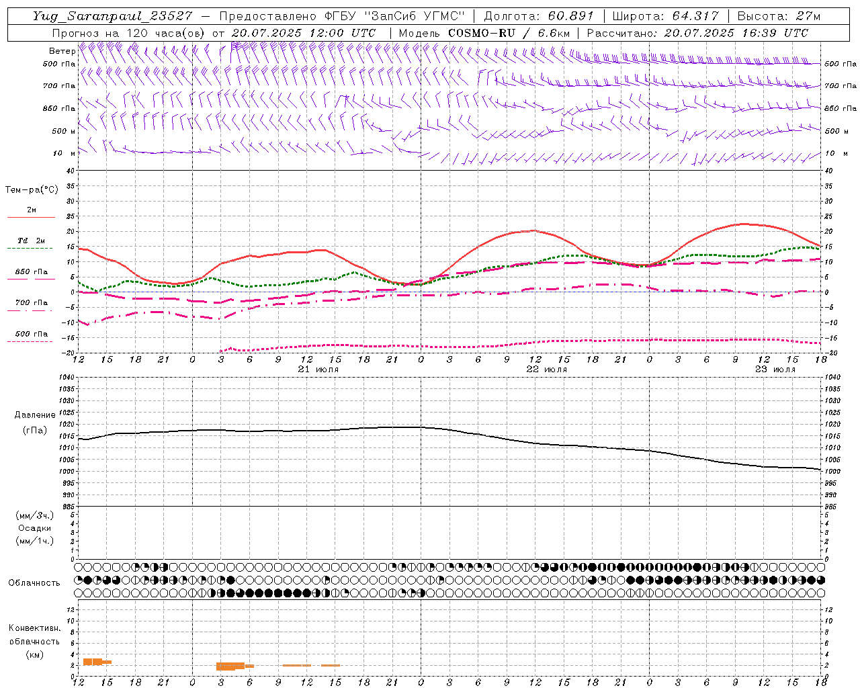Click the Давление pressure panel label
The height and width of the screenshot is (688, 860).
[x=35, y=415]
